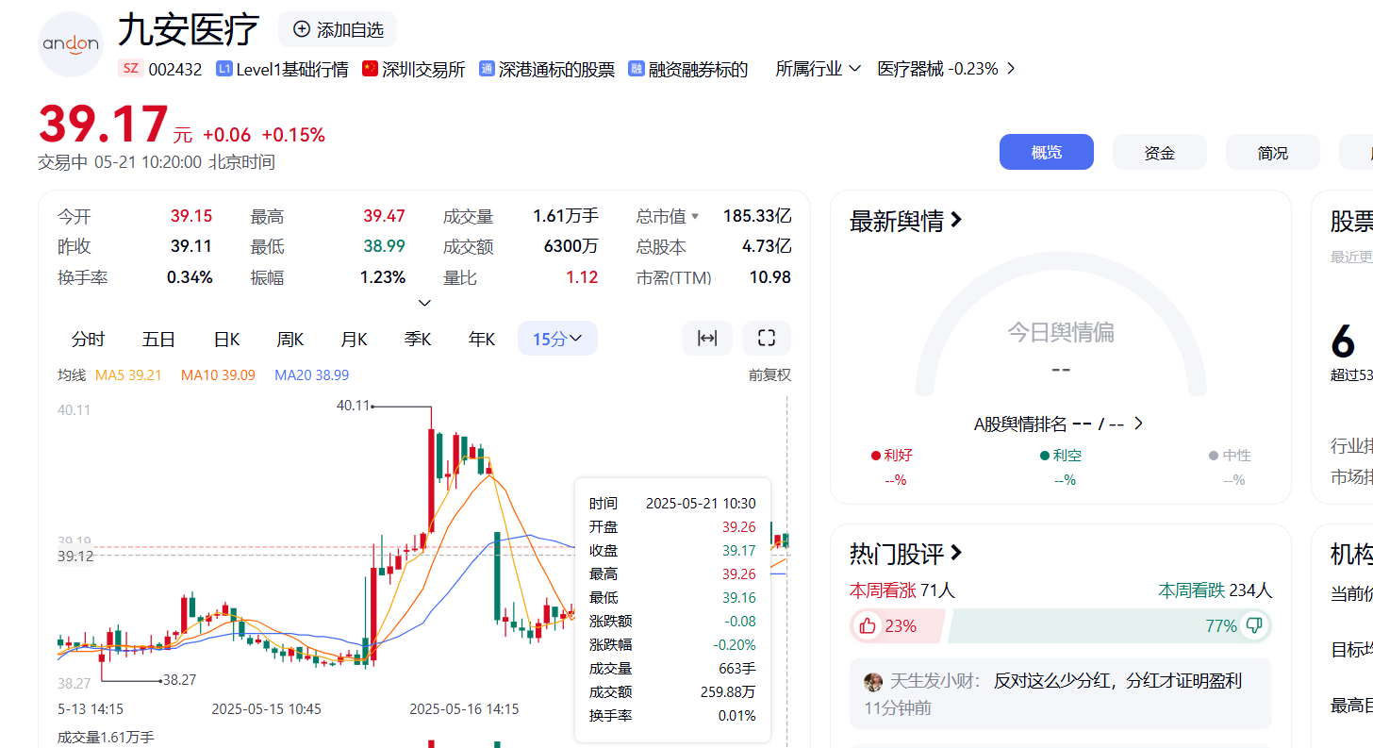Click 本周看跌 234人 label
1373x748 pixels.
pyautogui.click(x=1216, y=590)
